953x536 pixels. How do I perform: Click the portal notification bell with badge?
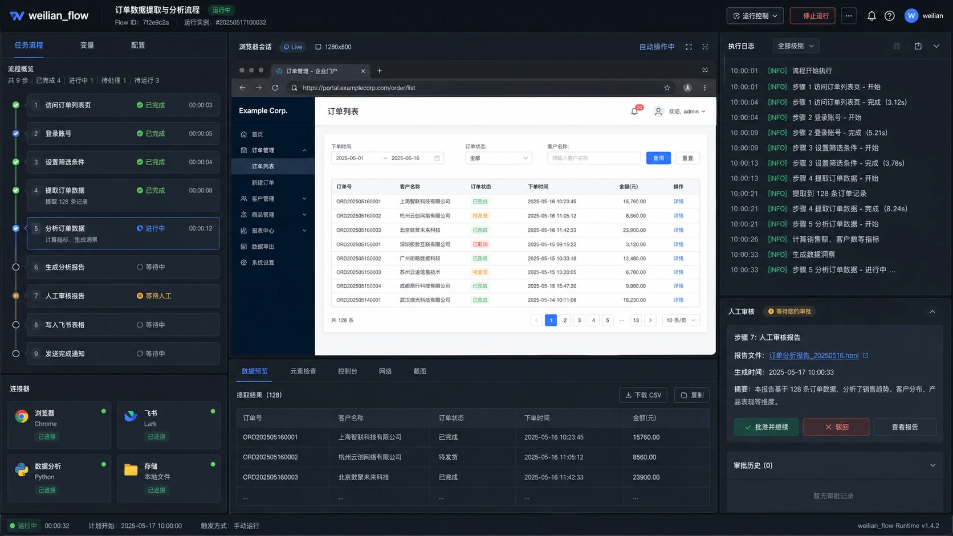[635, 111]
